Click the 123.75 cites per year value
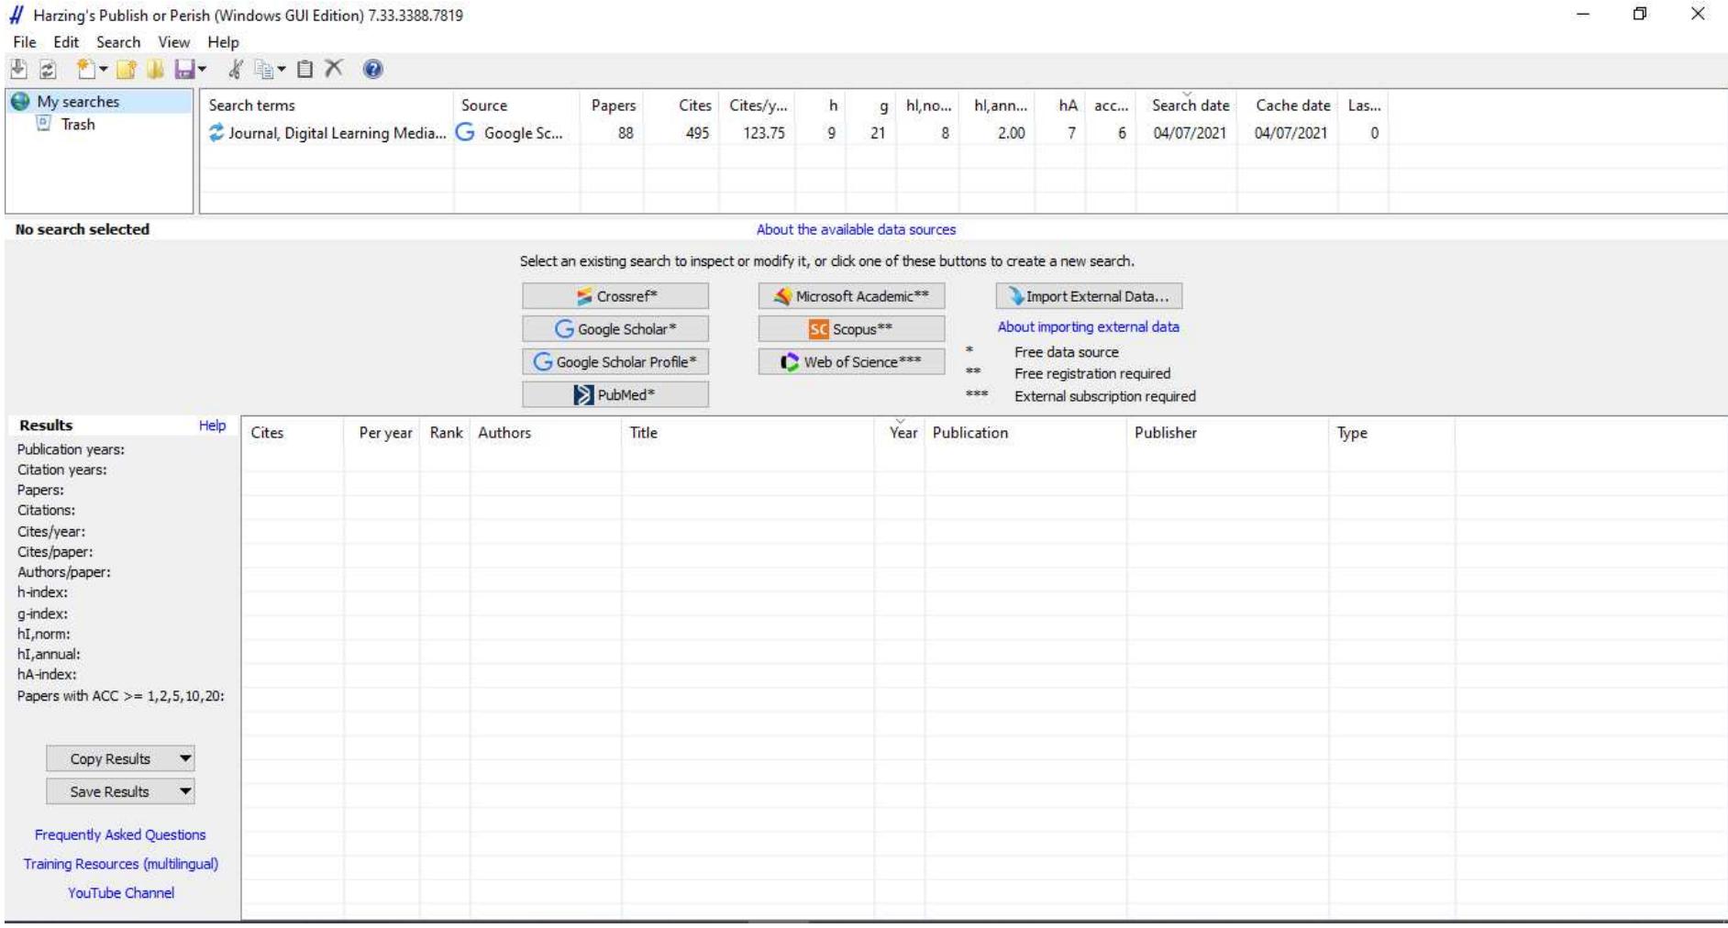This screenshot has height=928, width=1728. [764, 133]
